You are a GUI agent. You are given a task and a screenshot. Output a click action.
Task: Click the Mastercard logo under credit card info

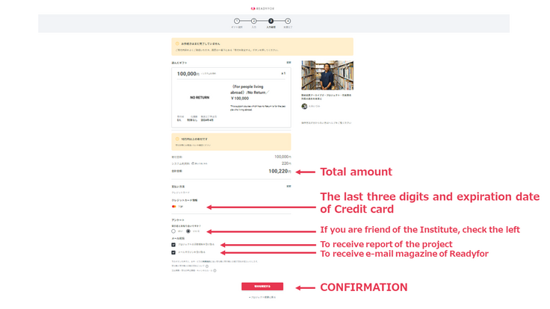point(173,206)
